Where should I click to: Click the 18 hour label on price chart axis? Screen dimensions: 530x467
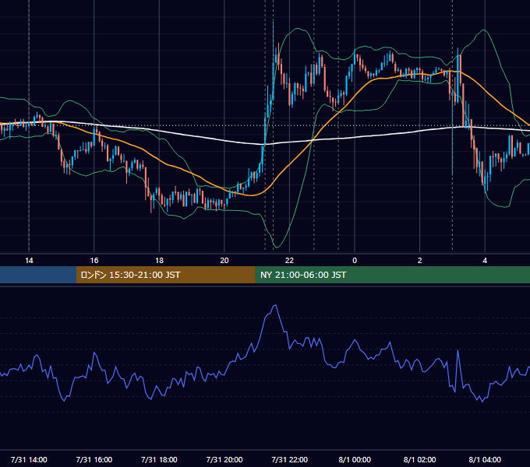pyautogui.click(x=159, y=261)
